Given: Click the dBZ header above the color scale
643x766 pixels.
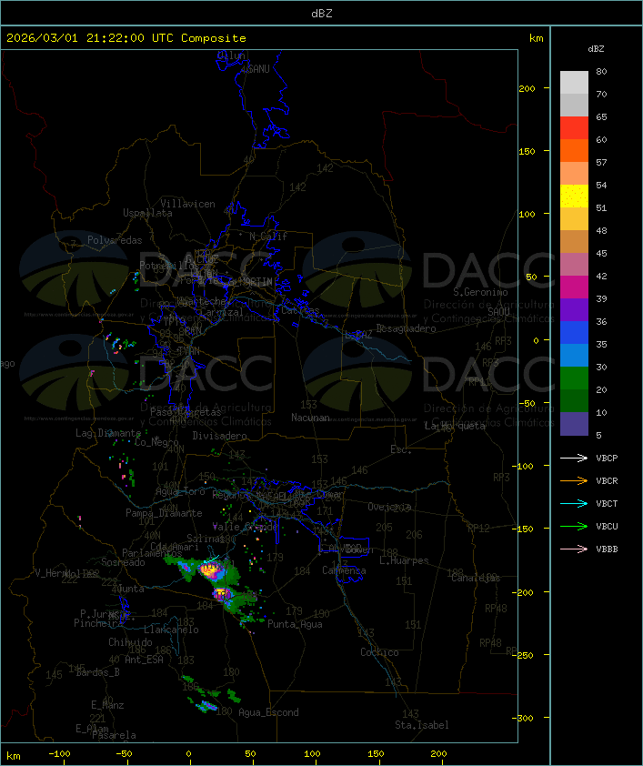Looking at the screenshot, I should click(x=596, y=49).
